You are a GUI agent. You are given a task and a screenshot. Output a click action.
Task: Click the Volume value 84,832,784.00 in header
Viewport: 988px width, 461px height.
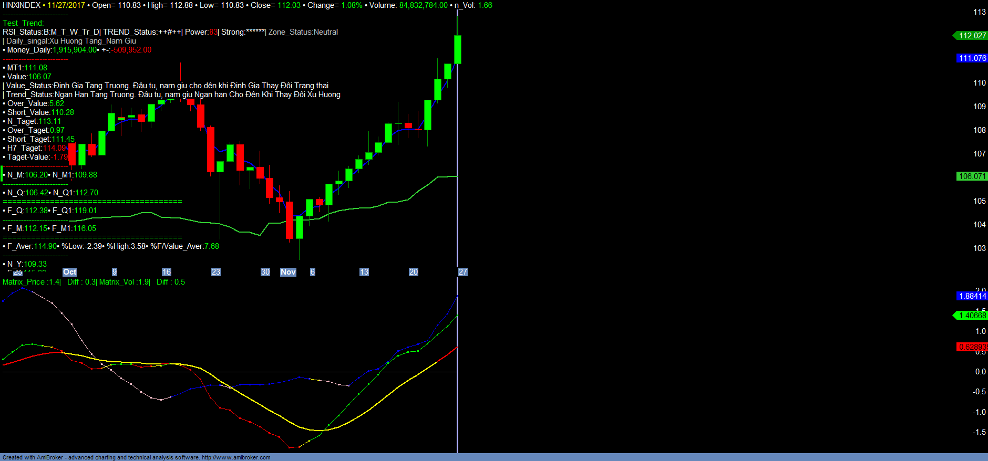pyautogui.click(x=423, y=5)
